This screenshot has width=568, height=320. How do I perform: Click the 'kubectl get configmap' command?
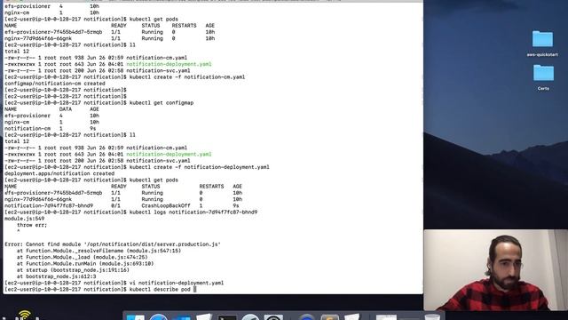pyautogui.click(x=162, y=103)
